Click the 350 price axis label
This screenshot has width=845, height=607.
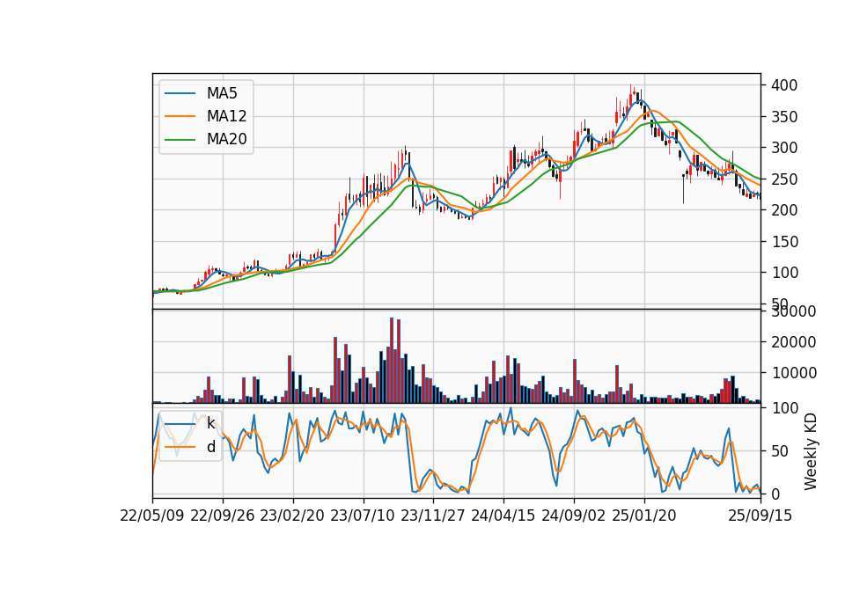[x=784, y=117]
